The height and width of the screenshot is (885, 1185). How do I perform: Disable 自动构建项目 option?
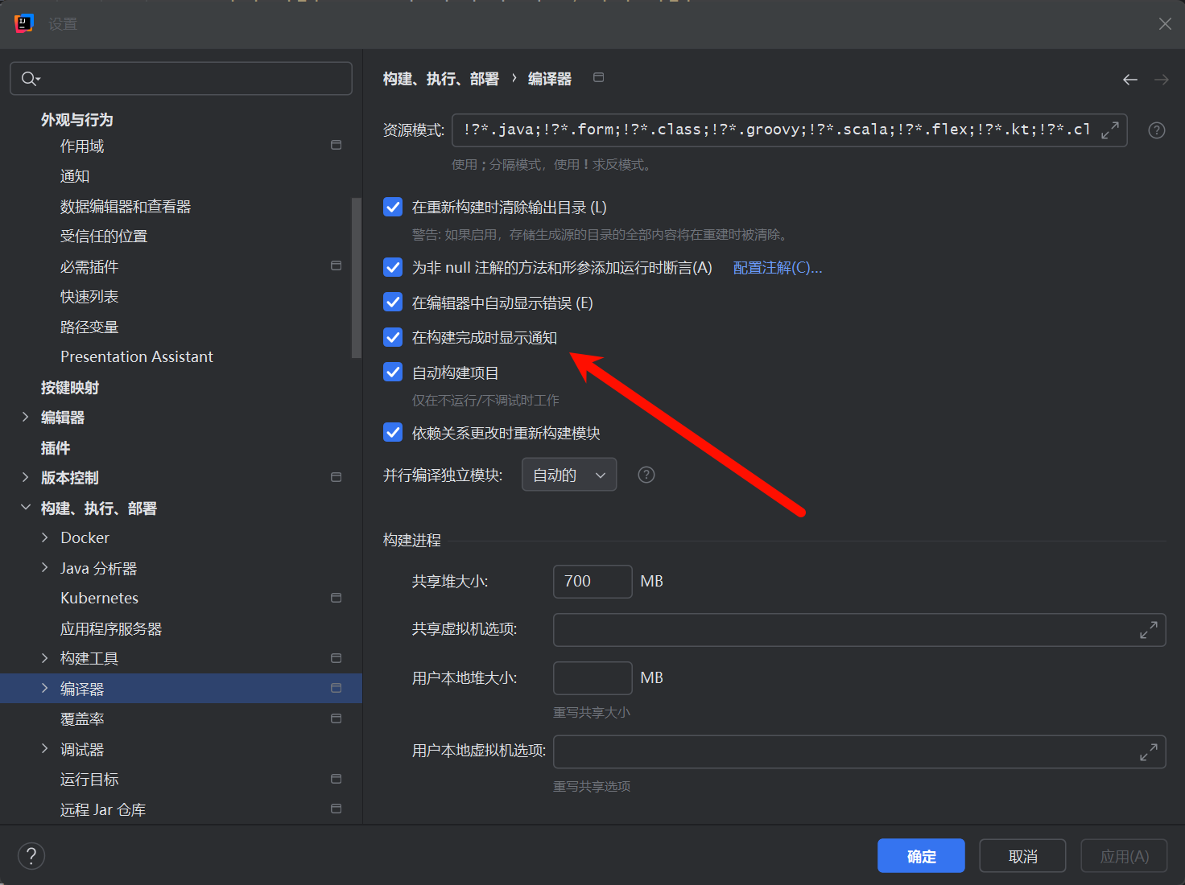392,372
